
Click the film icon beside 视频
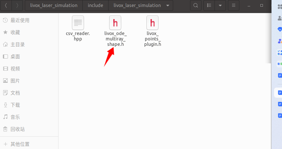pos(5,68)
